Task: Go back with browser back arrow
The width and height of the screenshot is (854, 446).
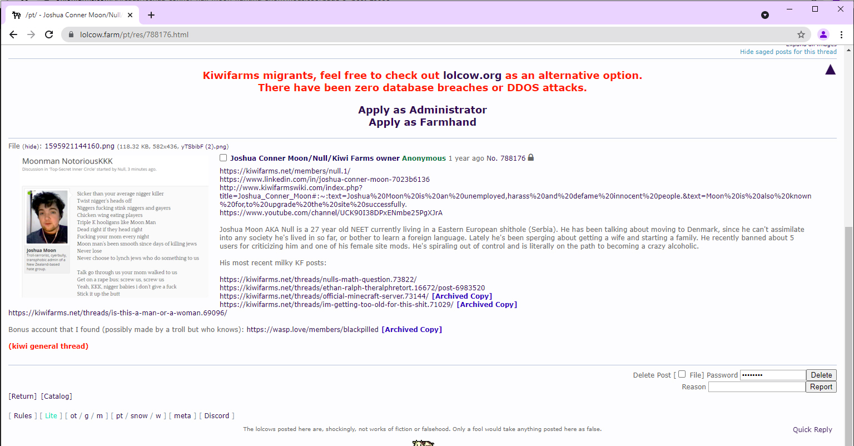Action: pos(13,34)
